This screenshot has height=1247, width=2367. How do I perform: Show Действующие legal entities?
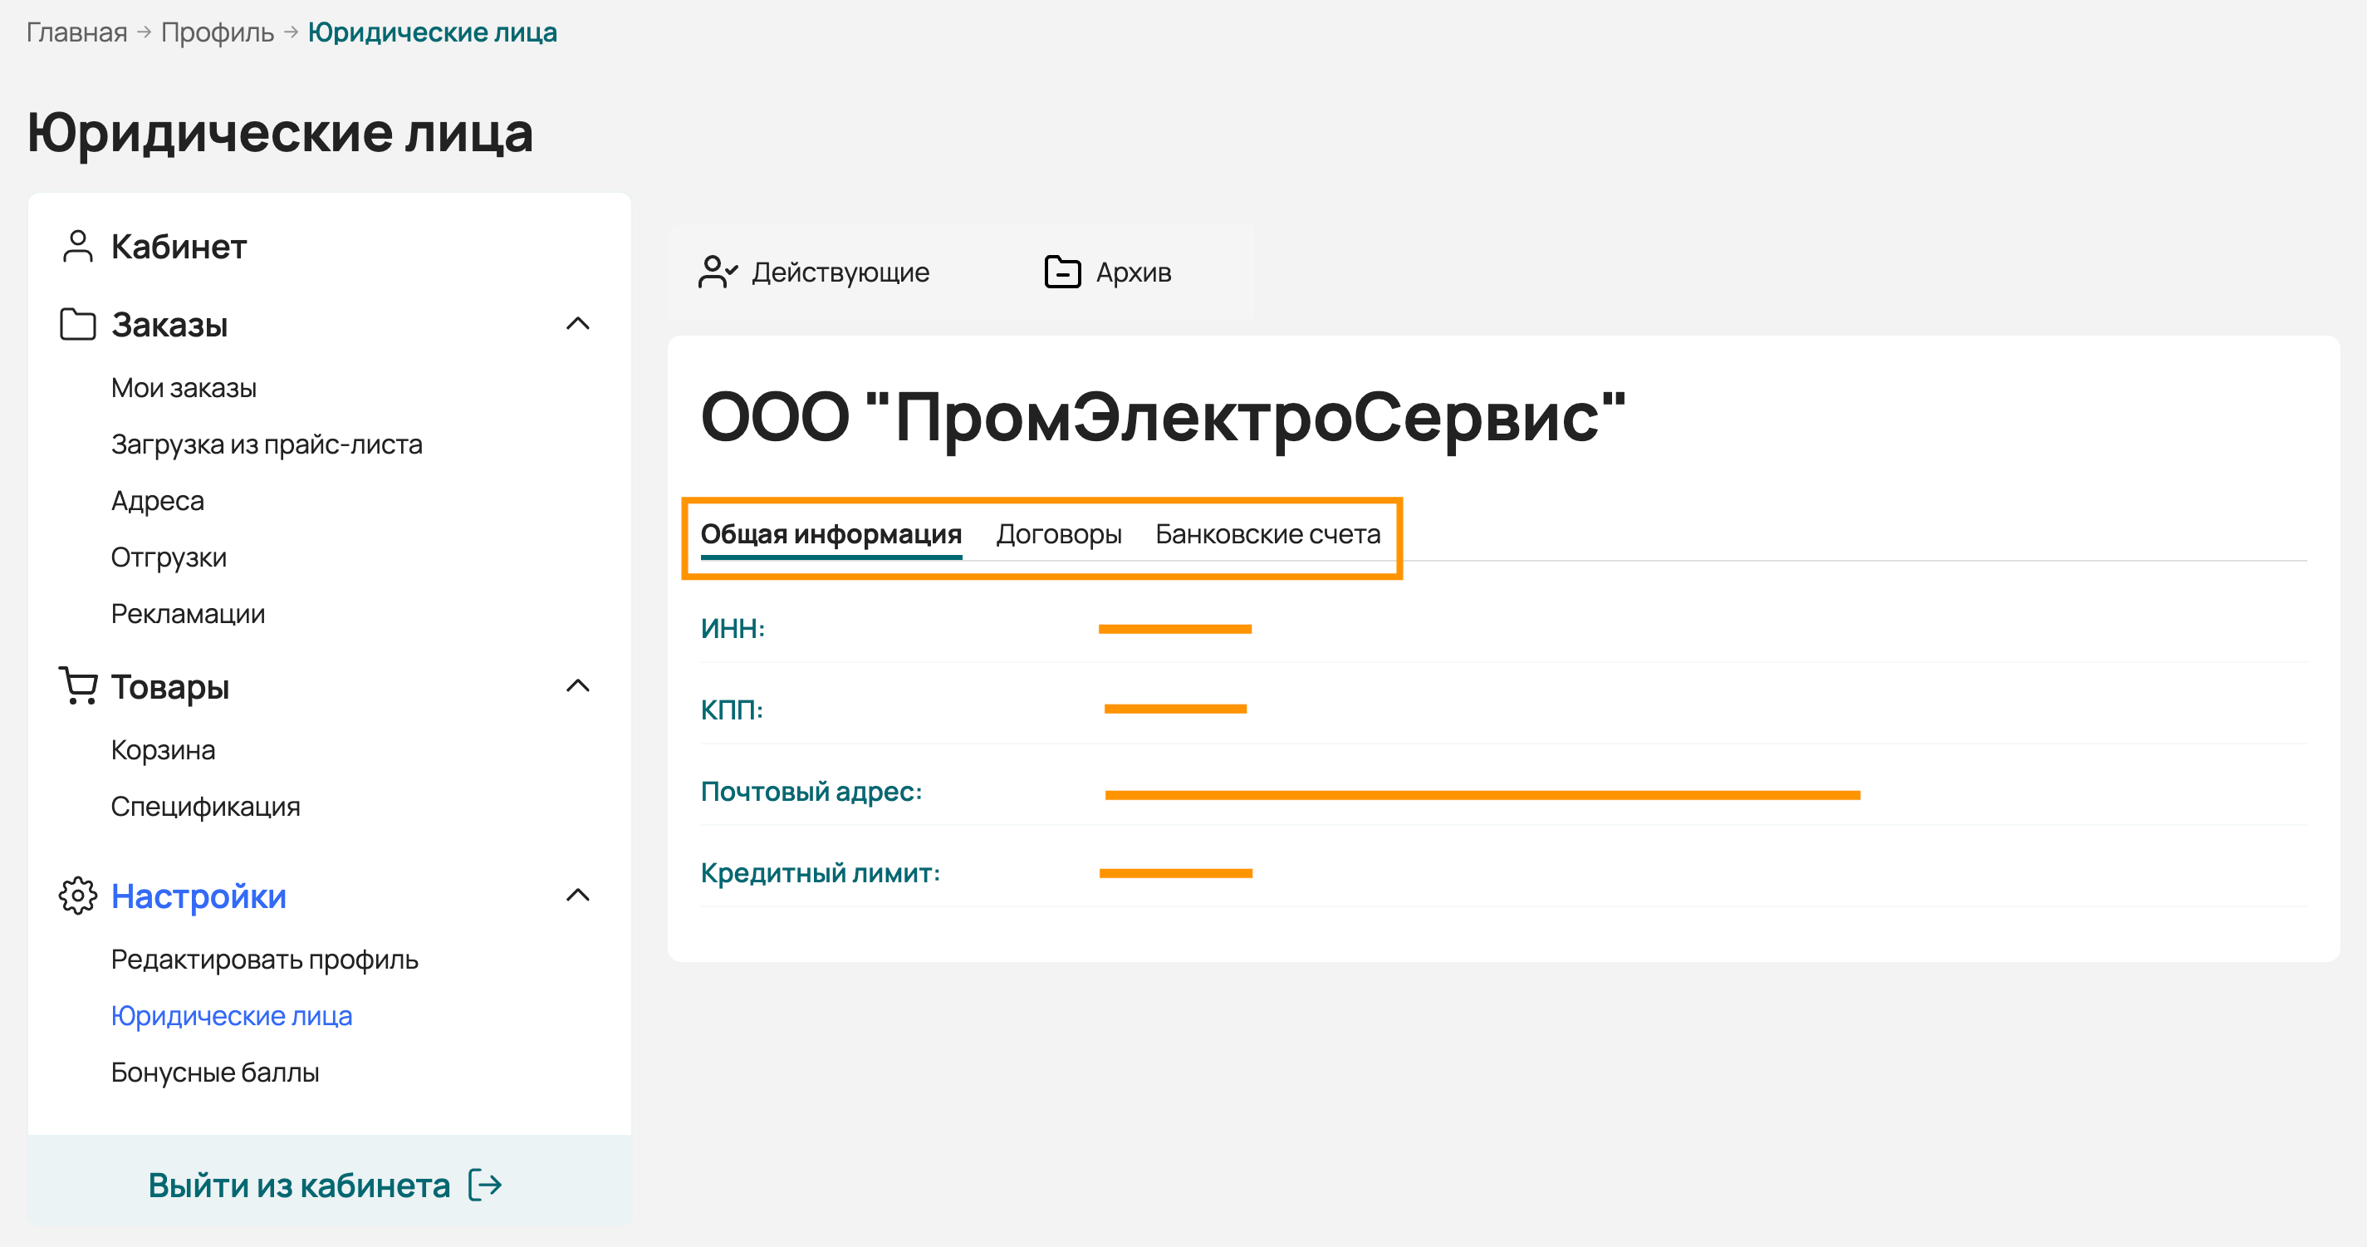click(814, 272)
